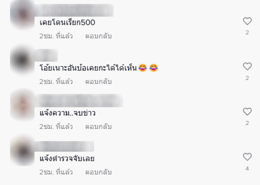Like the "แจ้งความ..จบข่าว" comment heart
The width and height of the screenshot is (260, 185).
247,111
